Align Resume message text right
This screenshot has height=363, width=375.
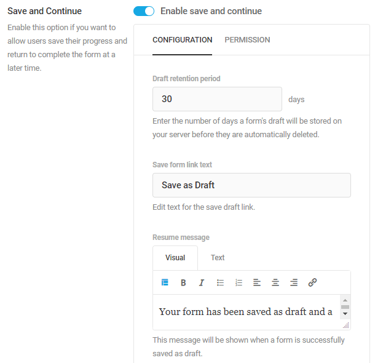[294, 282]
